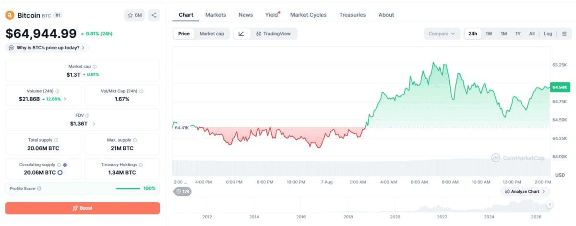Click the Circulating supply info icon
Viewport: 576px width, 226px height.
(59, 165)
